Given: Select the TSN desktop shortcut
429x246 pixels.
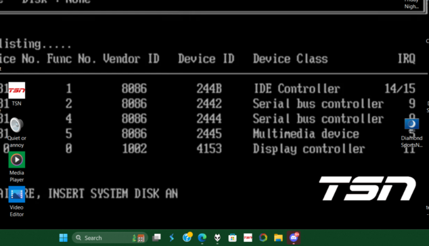Looking at the screenshot, I should click(16, 94).
